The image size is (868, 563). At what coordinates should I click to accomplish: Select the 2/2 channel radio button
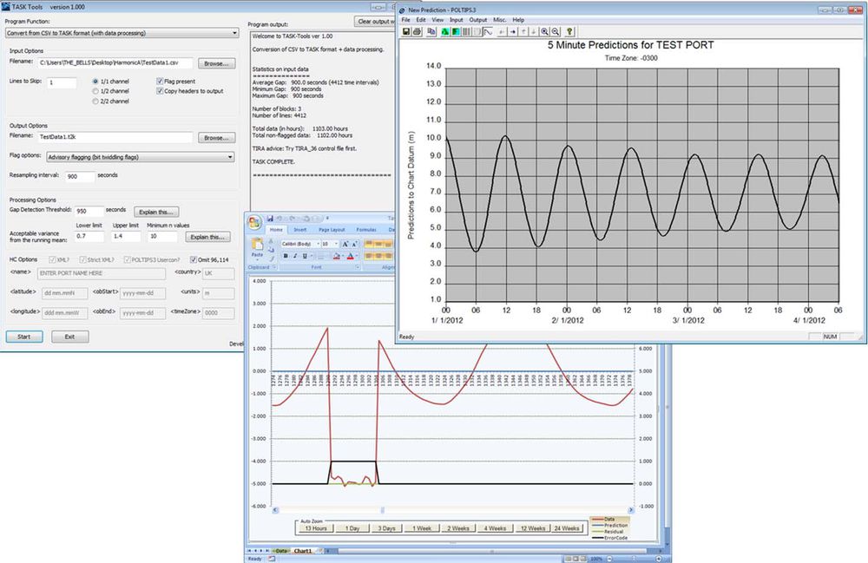(95, 101)
